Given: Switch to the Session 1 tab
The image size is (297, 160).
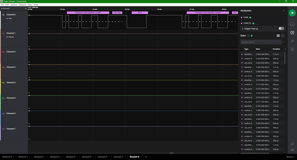Looking at the screenshot, I should (x=23, y=157).
